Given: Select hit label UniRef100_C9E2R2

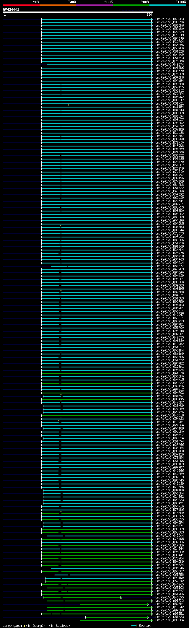Looking at the screenshot, I should [x=170, y=123].
